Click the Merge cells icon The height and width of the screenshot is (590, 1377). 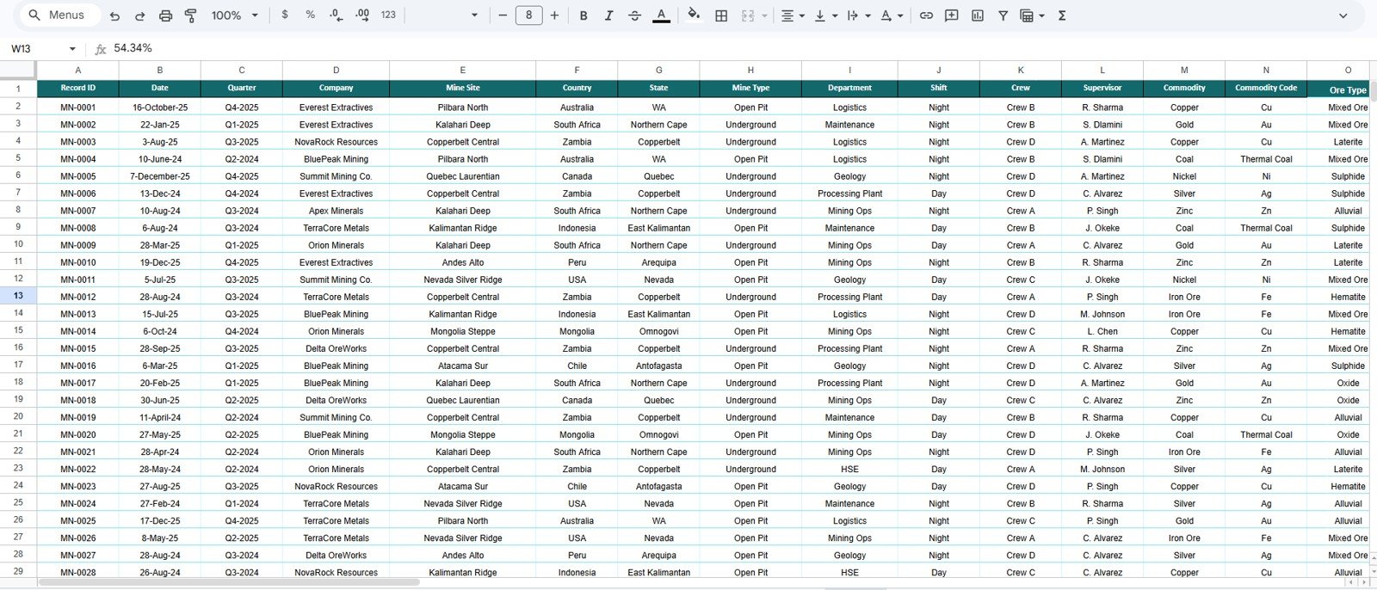pos(748,15)
